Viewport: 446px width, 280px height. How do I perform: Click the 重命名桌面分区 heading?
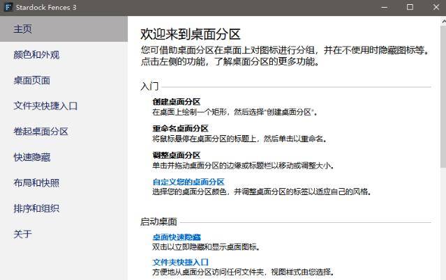[x=180, y=128]
